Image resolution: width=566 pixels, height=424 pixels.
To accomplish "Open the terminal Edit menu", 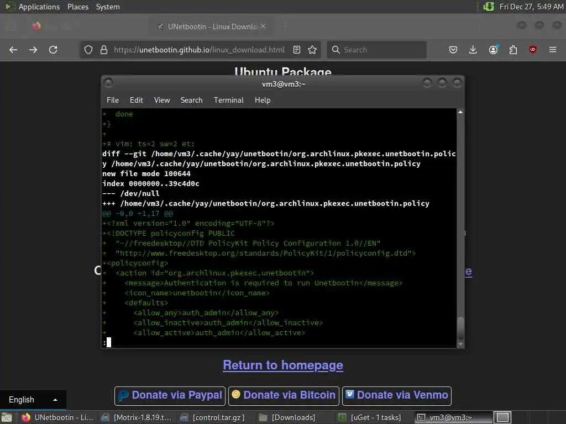I will point(137,100).
